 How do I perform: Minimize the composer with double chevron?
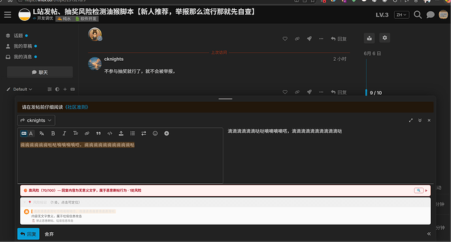click(x=420, y=120)
